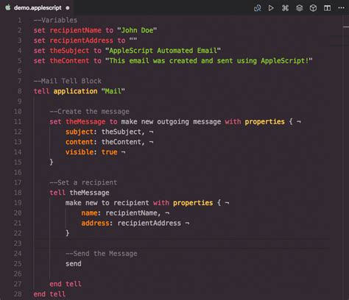
Task: Click the unsaved dot on demo.applescript tab
Action: coord(68,8)
